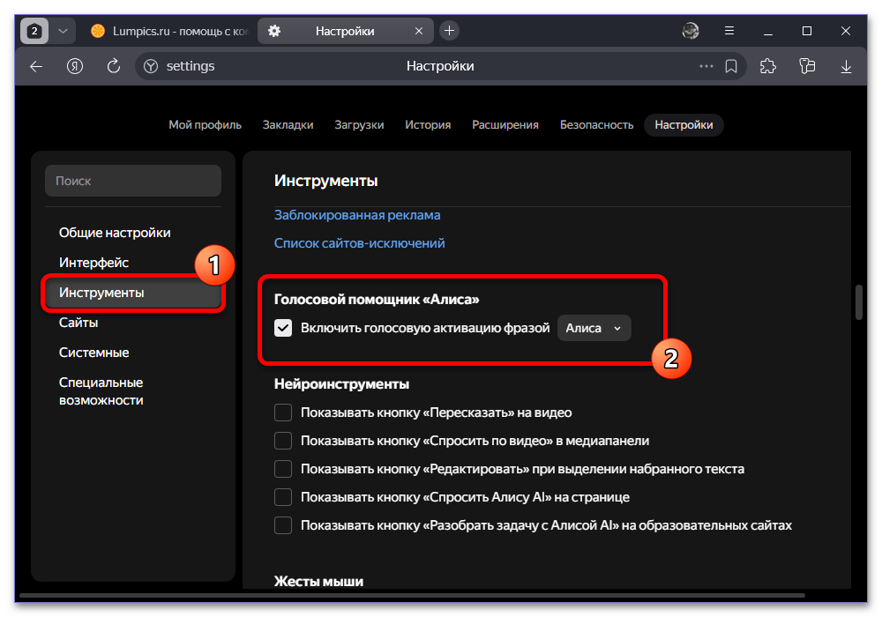The width and height of the screenshot is (882, 617).
Task: Open История section
Action: pos(428,125)
